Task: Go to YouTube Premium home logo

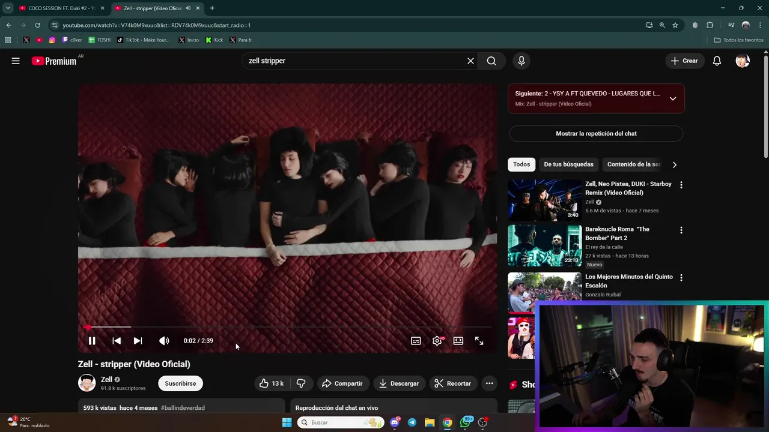Action: 54,61
